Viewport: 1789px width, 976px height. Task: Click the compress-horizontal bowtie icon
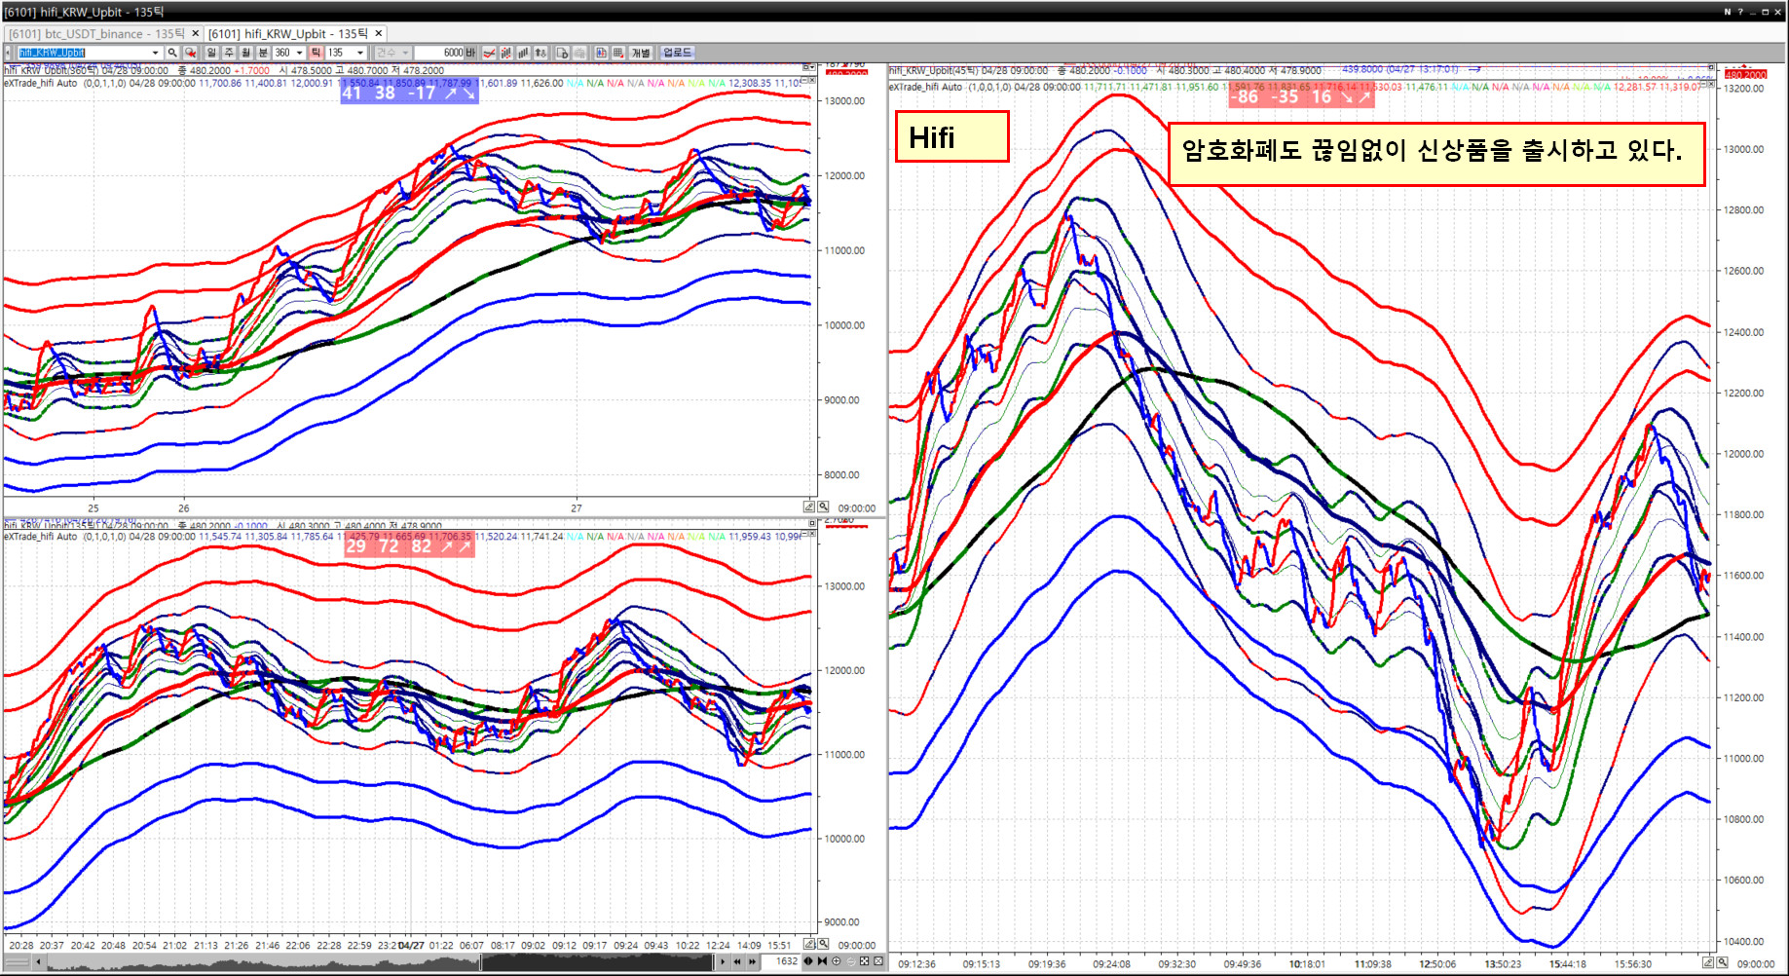822,961
